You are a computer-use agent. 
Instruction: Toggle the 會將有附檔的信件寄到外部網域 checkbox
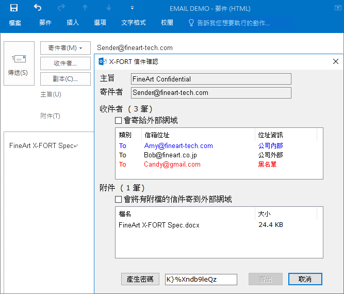click(x=118, y=199)
